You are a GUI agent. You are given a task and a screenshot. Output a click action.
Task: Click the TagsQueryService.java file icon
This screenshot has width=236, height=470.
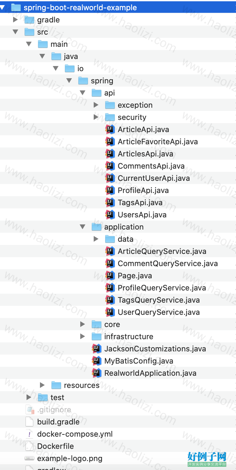(x=110, y=300)
